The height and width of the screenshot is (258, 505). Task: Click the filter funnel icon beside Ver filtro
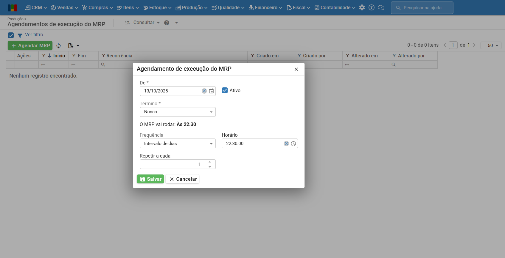click(x=20, y=35)
